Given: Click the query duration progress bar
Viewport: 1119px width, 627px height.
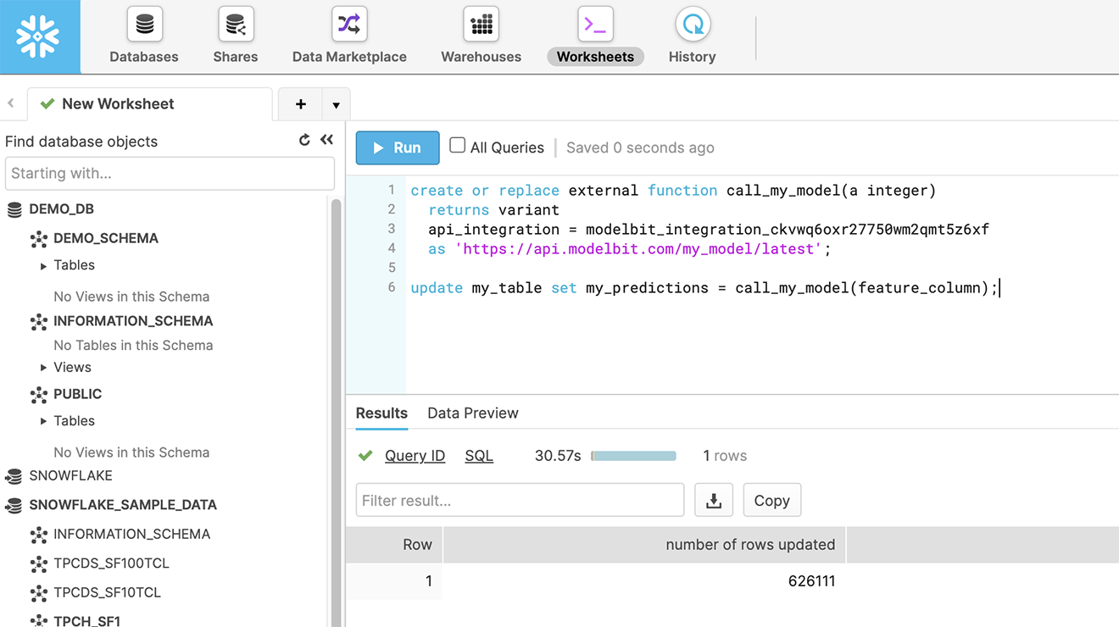Looking at the screenshot, I should [x=633, y=456].
